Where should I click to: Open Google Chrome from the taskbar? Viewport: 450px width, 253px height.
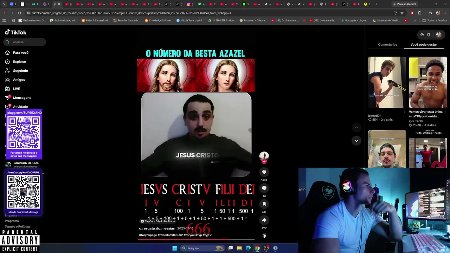[257, 248]
